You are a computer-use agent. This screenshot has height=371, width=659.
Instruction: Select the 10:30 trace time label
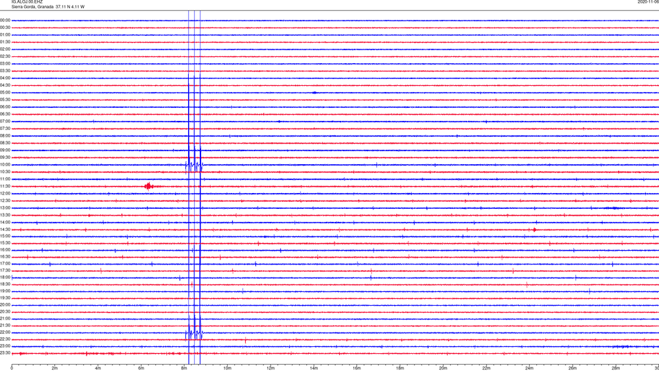[x=5, y=172]
